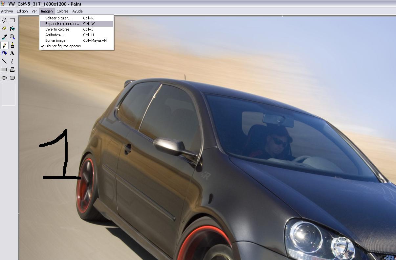Choose Borrar imagen menu option
396x260 pixels.
coord(77,40)
